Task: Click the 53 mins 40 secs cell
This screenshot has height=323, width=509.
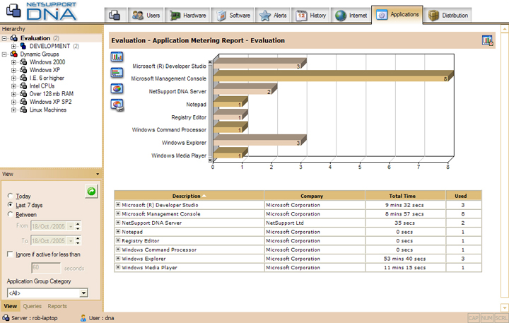Action: pos(404,259)
